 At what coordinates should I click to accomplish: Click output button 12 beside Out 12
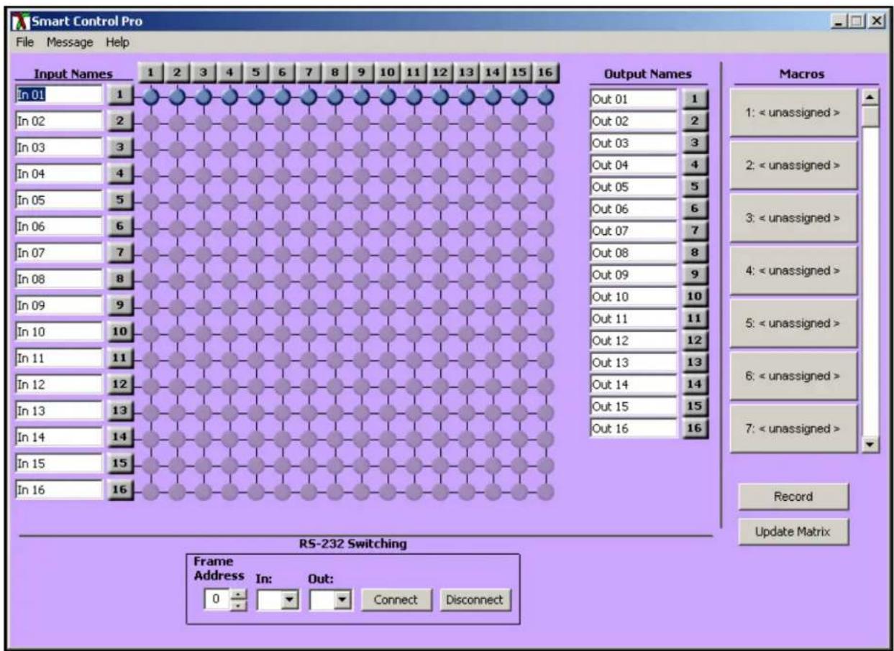click(x=695, y=341)
